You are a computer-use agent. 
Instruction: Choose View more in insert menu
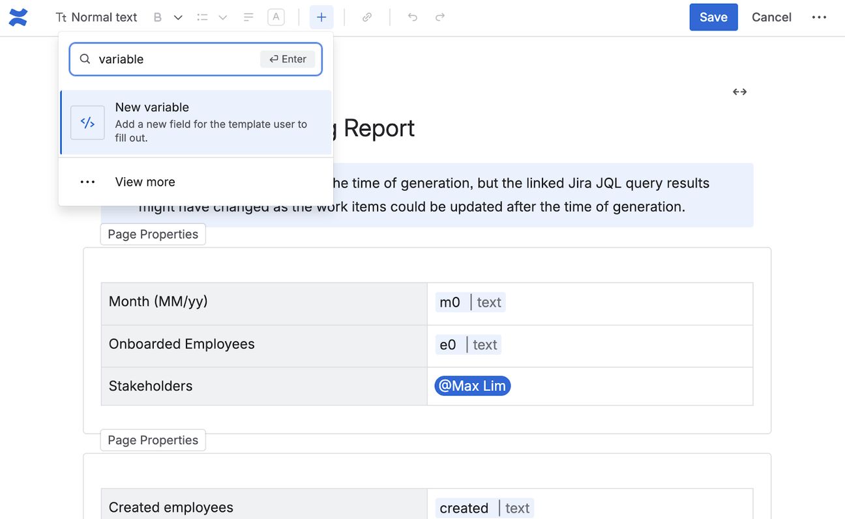196,182
